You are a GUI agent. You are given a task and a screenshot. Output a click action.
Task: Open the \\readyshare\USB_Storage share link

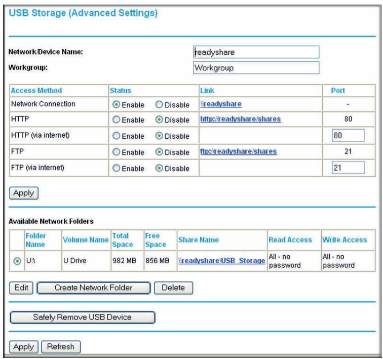222,261
